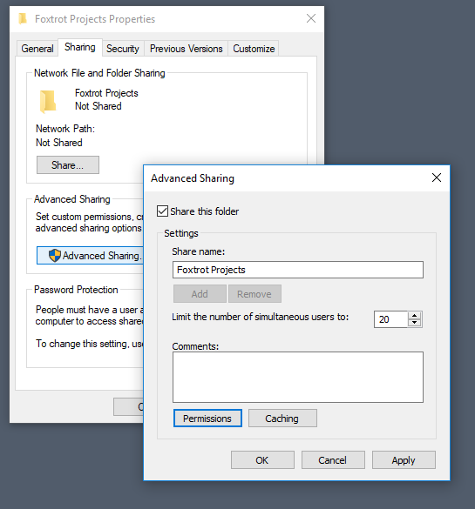This screenshot has width=475, height=509.
Task: Open the Caching settings
Action: [x=282, y=419]
